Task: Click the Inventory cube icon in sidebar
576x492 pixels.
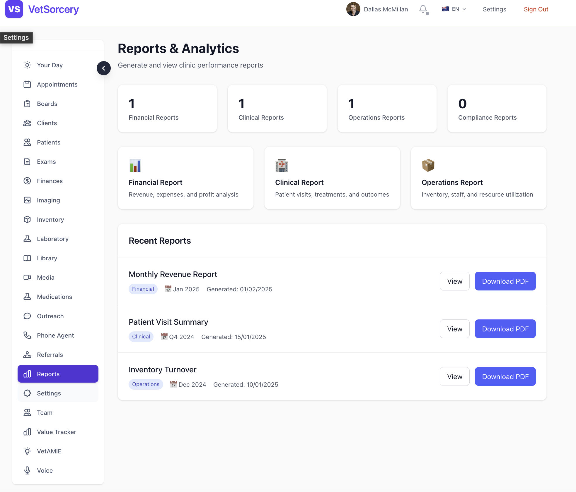Action: click(x=27, y=220)
